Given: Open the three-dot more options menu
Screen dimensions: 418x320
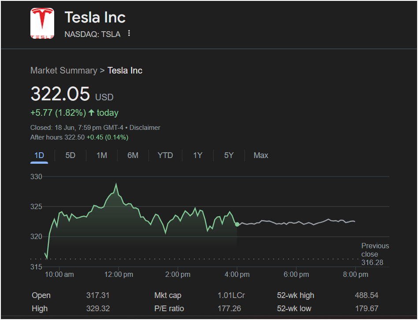Looking at the screenshot, I should (129, 33).
